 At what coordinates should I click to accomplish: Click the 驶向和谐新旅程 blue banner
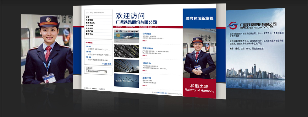[199, 19]
